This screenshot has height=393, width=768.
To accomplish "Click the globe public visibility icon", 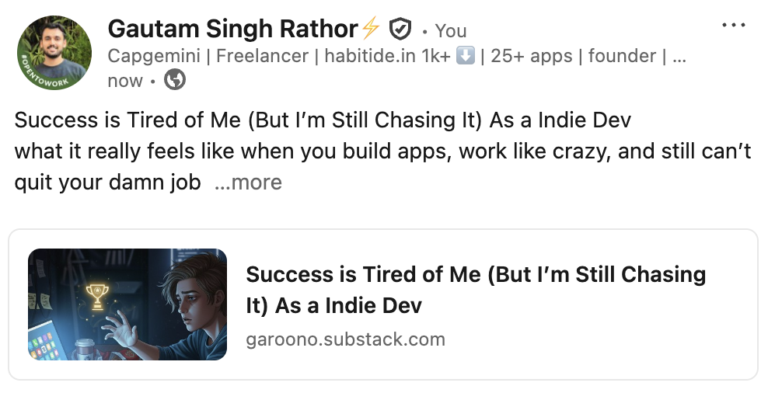I will pyautogui.click(x=175, y=80).
